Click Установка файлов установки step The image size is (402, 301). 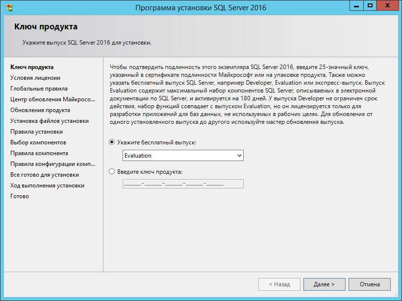point(50,121)
